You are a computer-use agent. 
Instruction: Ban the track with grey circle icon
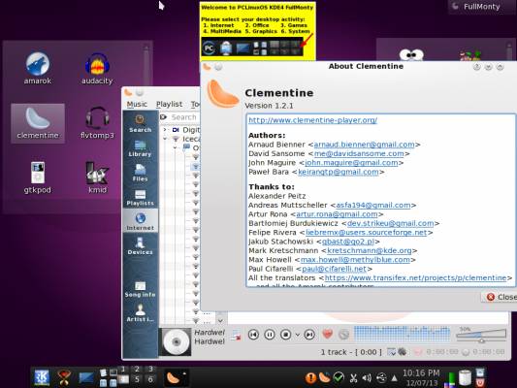pos(343,335)
